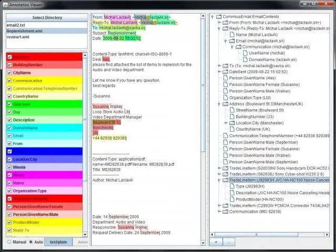Uncheck the Organization:Type checkbox

click(x=9, y=191)
